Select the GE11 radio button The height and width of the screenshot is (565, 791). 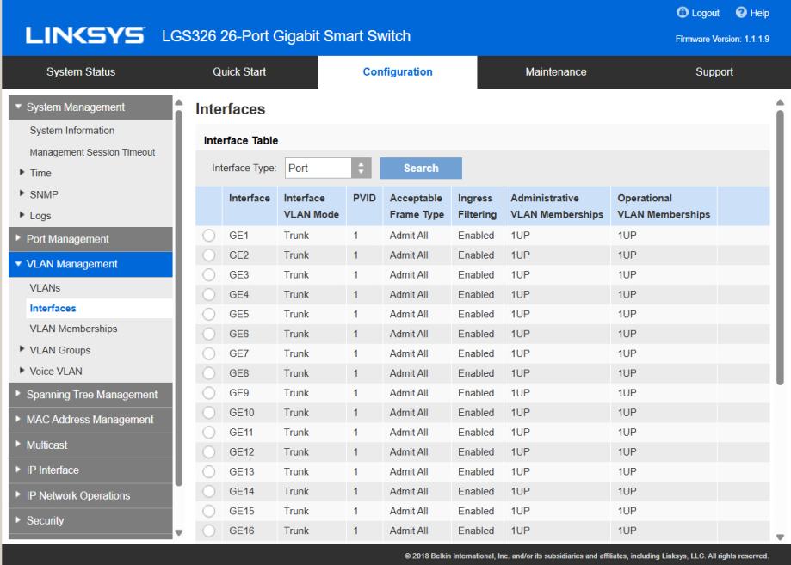(209, 432)
